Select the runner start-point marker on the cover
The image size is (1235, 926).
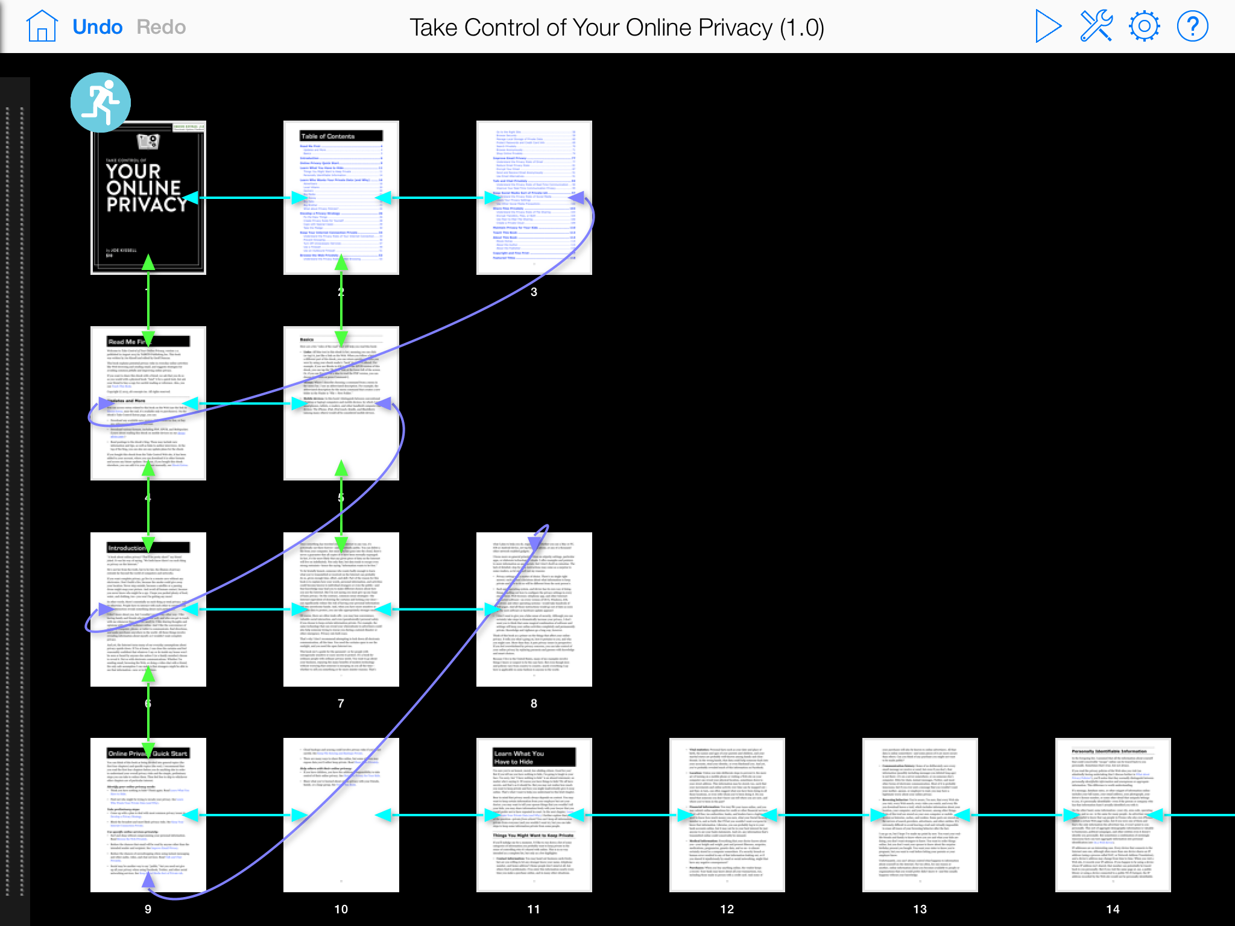pos(101,102)
